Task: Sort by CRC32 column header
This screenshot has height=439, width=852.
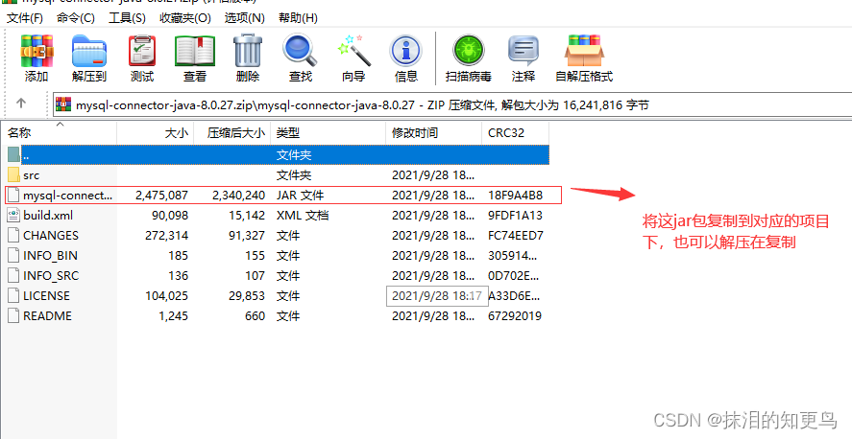Action: [515, 133]
